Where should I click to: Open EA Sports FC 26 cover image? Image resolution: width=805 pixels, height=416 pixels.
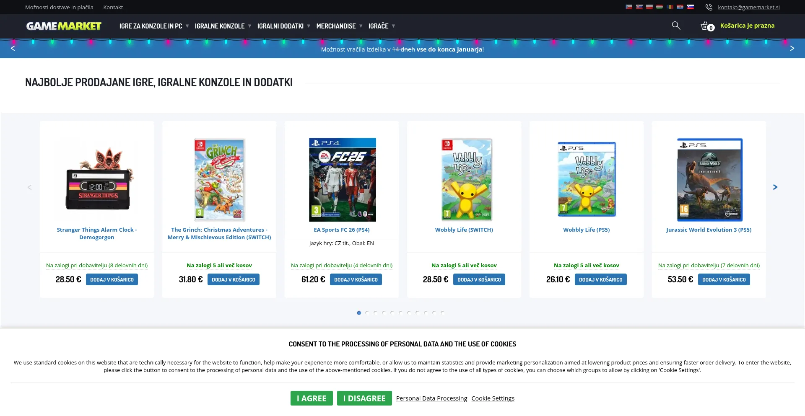coord(343,179)
